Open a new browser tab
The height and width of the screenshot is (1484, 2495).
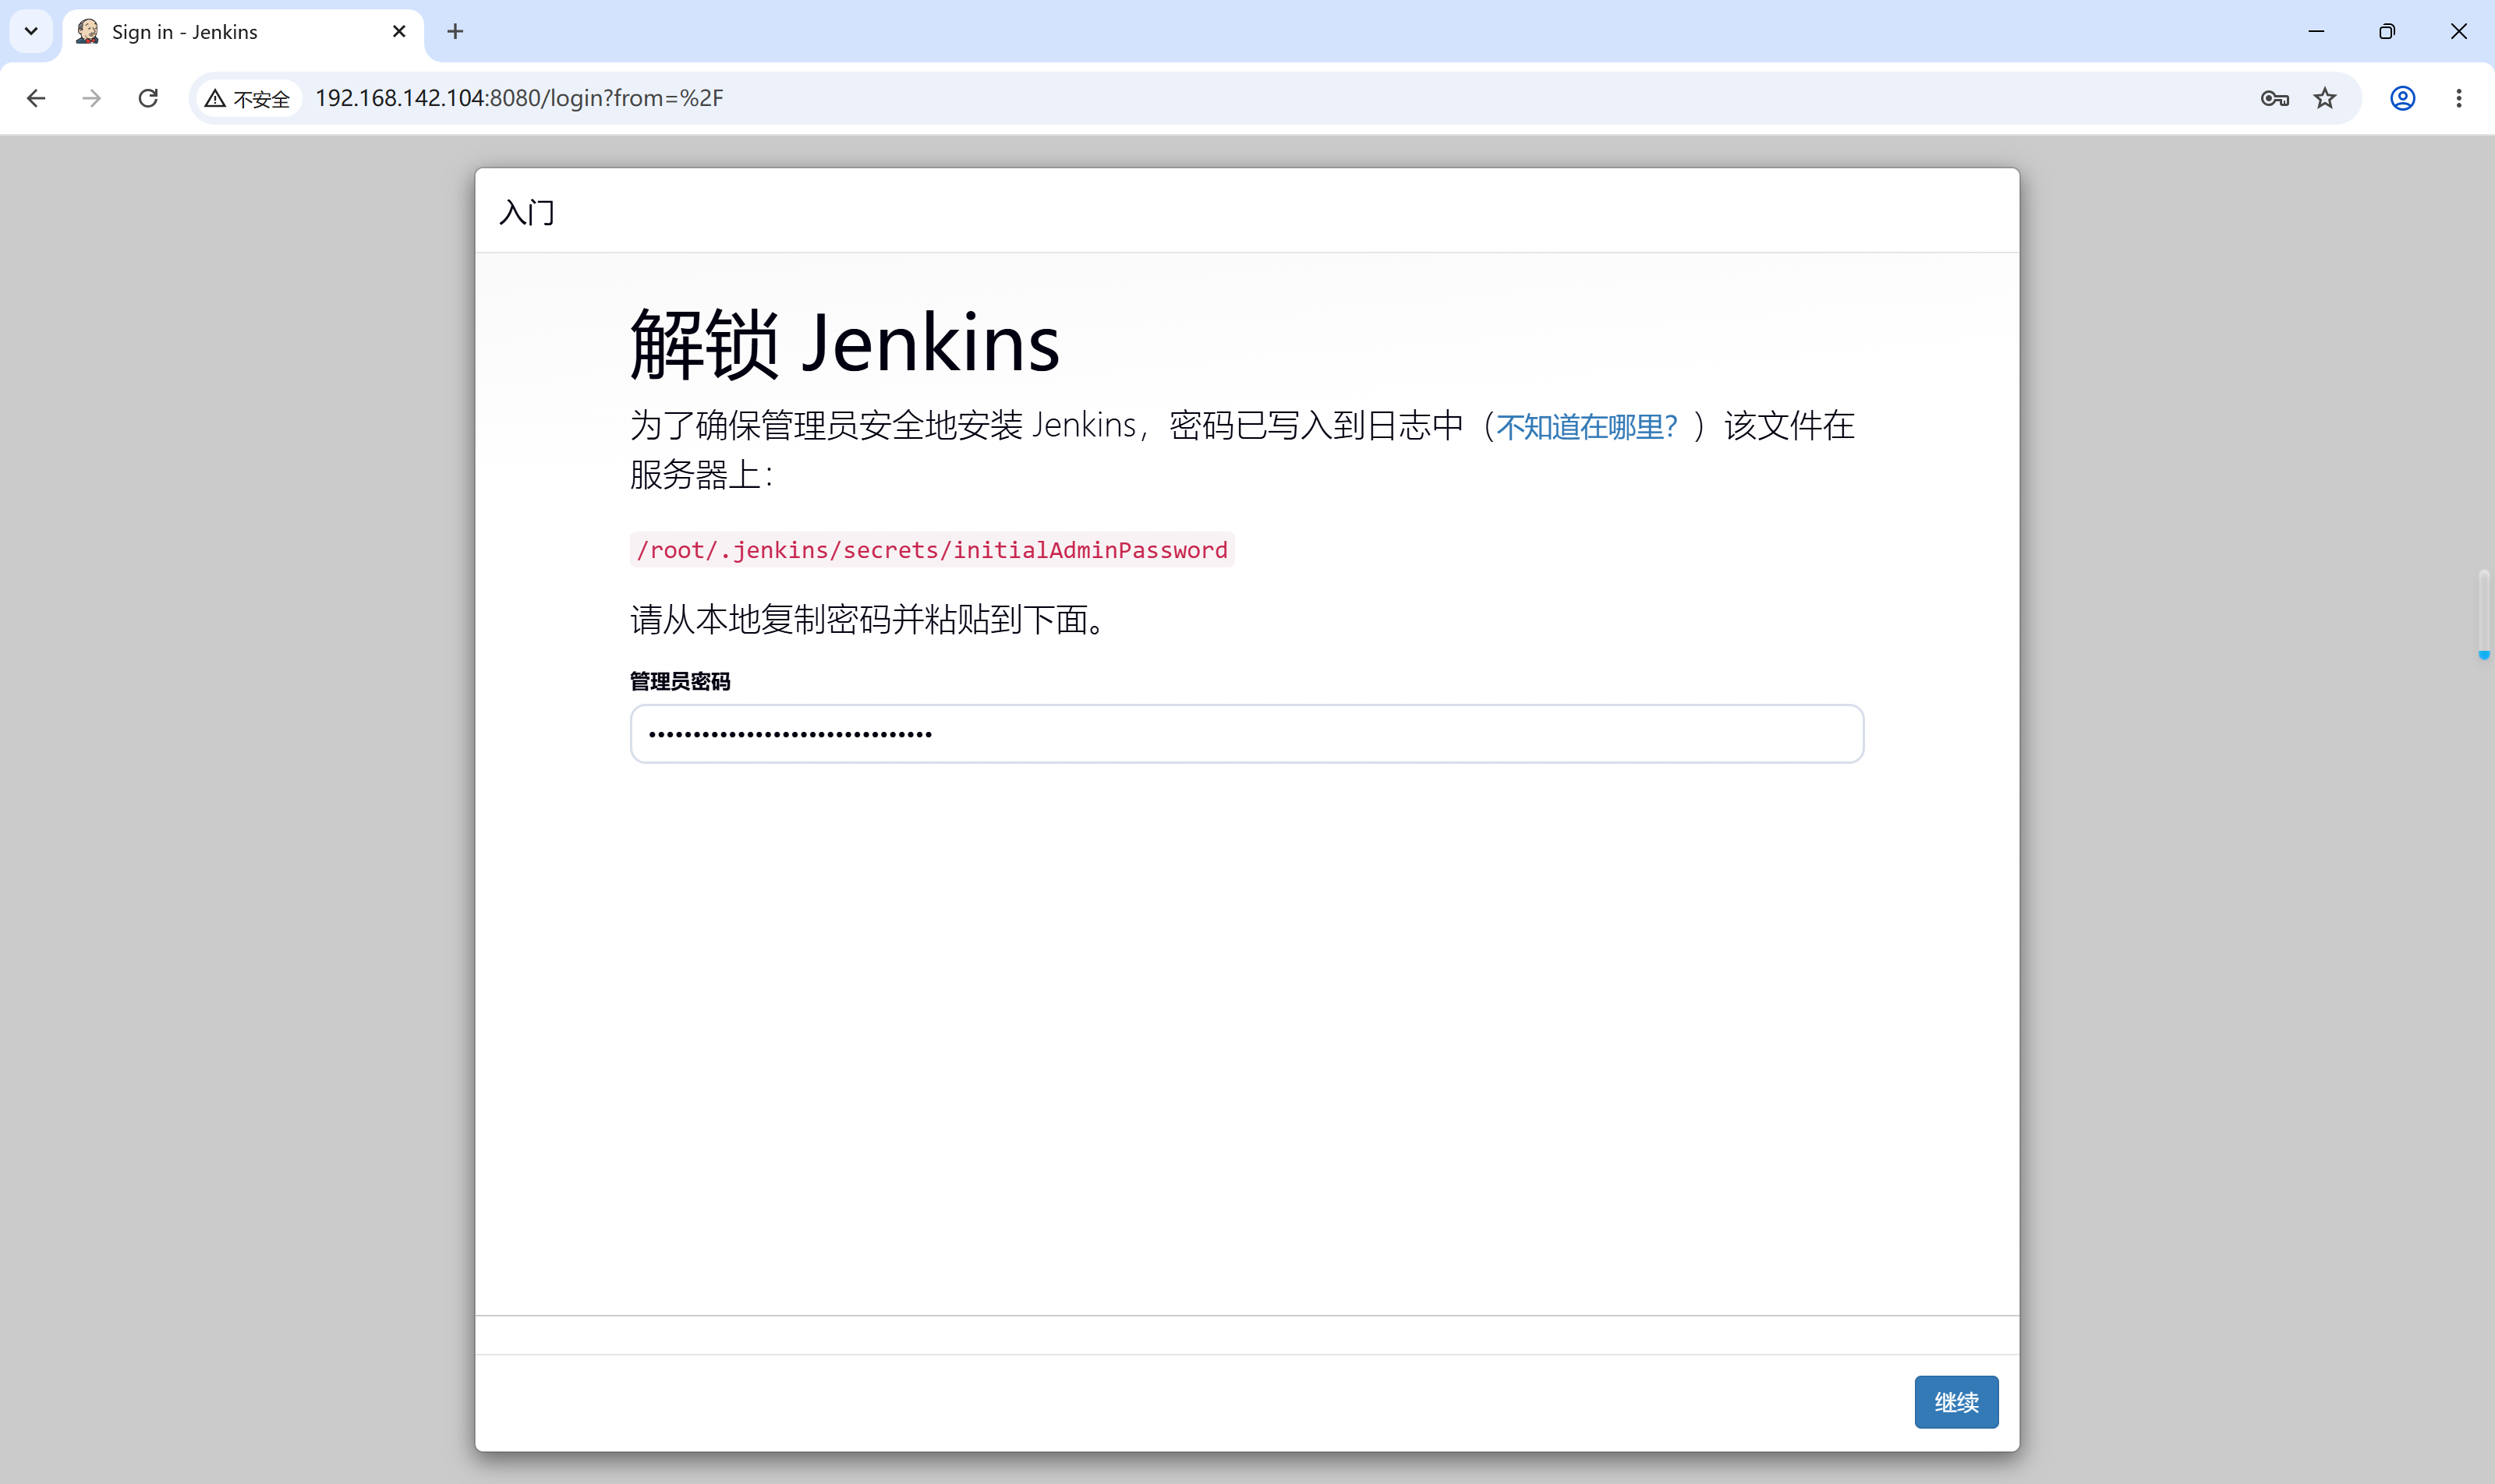pyautogui.click(x=455, y=31)
